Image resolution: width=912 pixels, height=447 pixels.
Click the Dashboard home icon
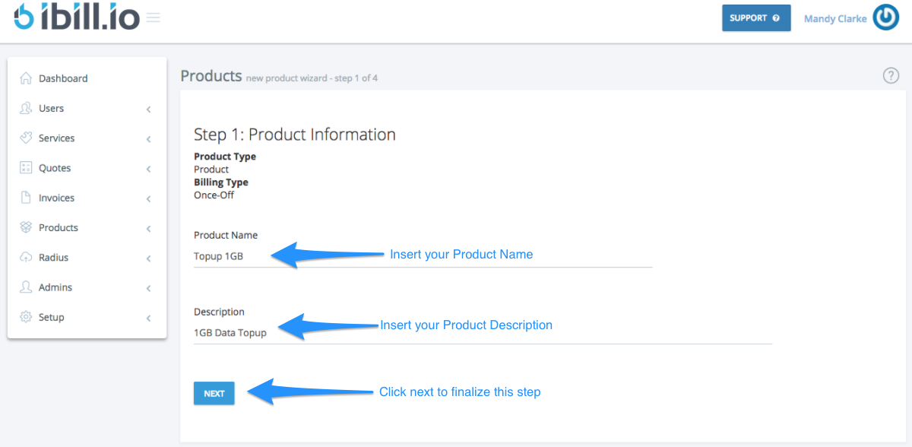click(25, 78)
